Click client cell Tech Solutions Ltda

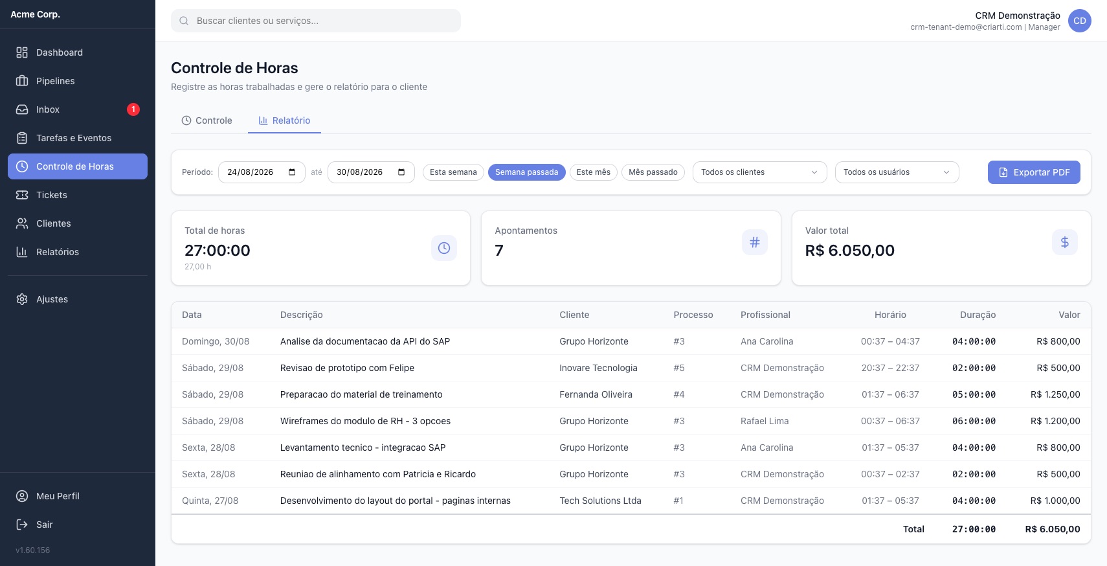600,501
